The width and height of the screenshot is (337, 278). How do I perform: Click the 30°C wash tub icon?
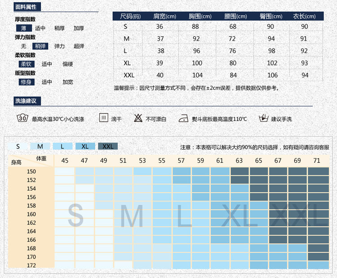pos(22,118)
